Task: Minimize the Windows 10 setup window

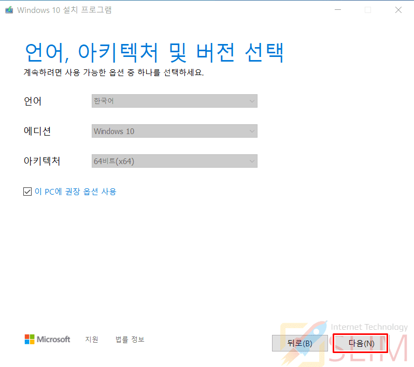Action: pos(338,10)
